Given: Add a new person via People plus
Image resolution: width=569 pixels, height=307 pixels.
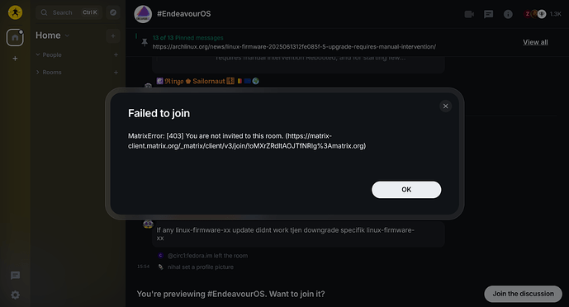Looking at the screenshot, I should point(116,54).
